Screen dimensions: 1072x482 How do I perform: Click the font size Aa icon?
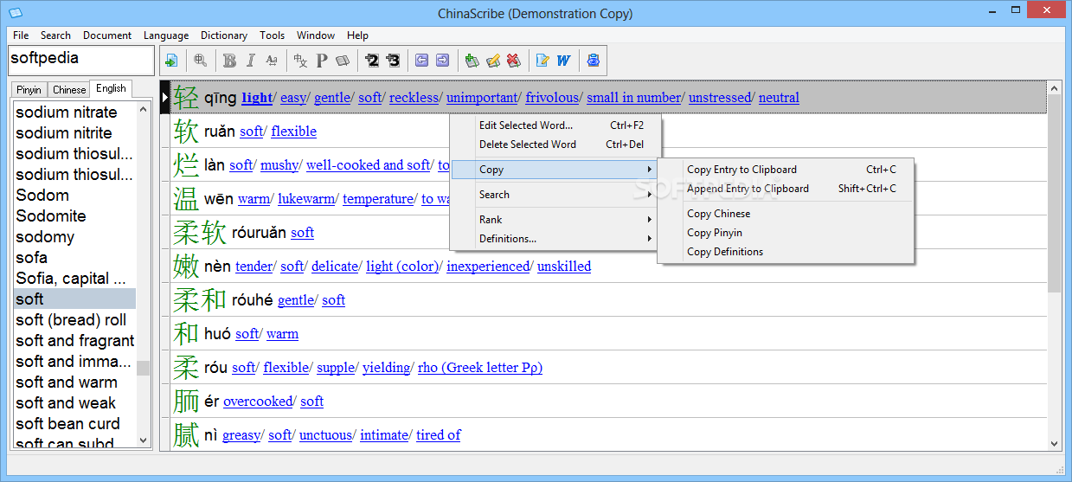[x=272, y=61]
